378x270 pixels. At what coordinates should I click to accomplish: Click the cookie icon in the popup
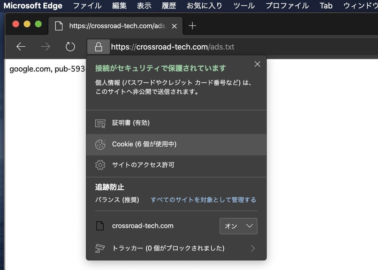(x=100, y=144)
